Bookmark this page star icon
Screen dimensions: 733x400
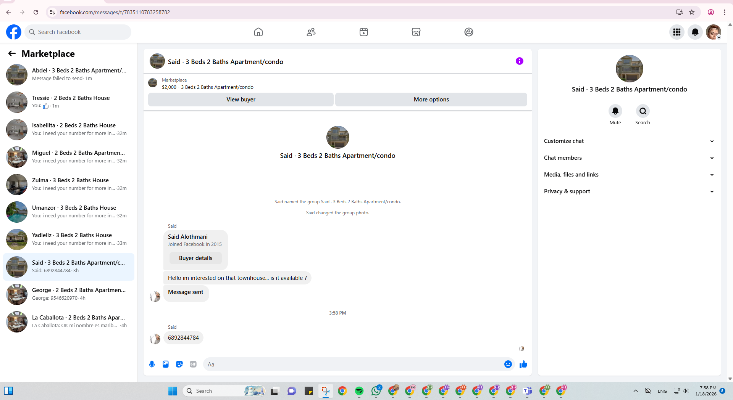[692, 12]
